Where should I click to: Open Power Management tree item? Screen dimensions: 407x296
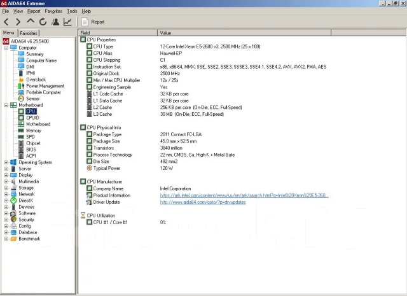click(x=45, y=86)
